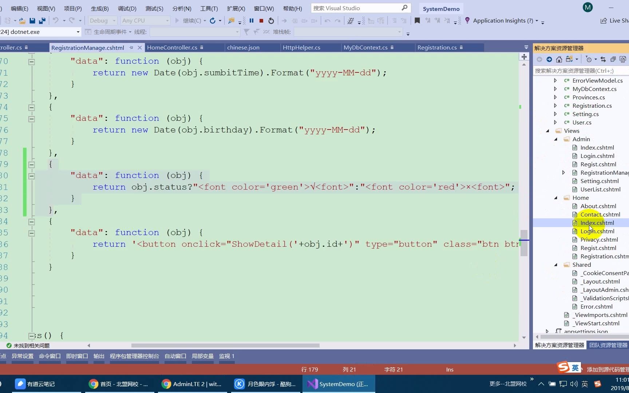Select Login.cshtml under the Home folder
This screenshot has width=629, height=393.
pyautogui.click(x=597, y=231)
